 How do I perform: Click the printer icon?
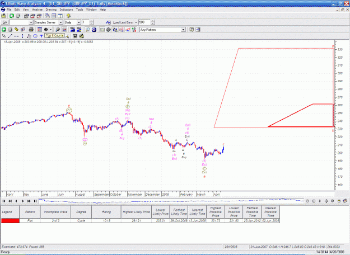[31, 30]
